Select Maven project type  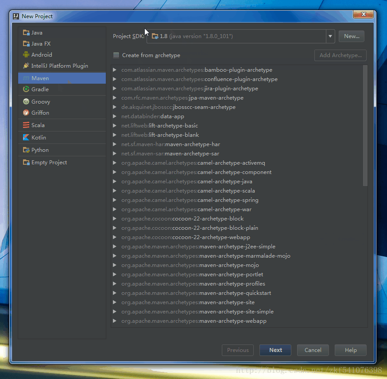[x=62, y=78]
